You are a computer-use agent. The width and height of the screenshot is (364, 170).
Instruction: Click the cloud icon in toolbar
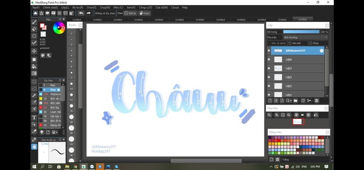tap(35, 13)
